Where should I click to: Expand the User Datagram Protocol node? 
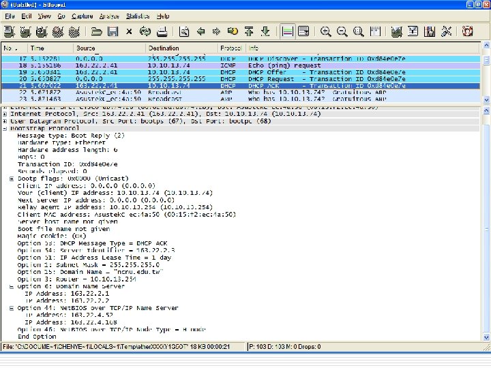coord(5,121)
